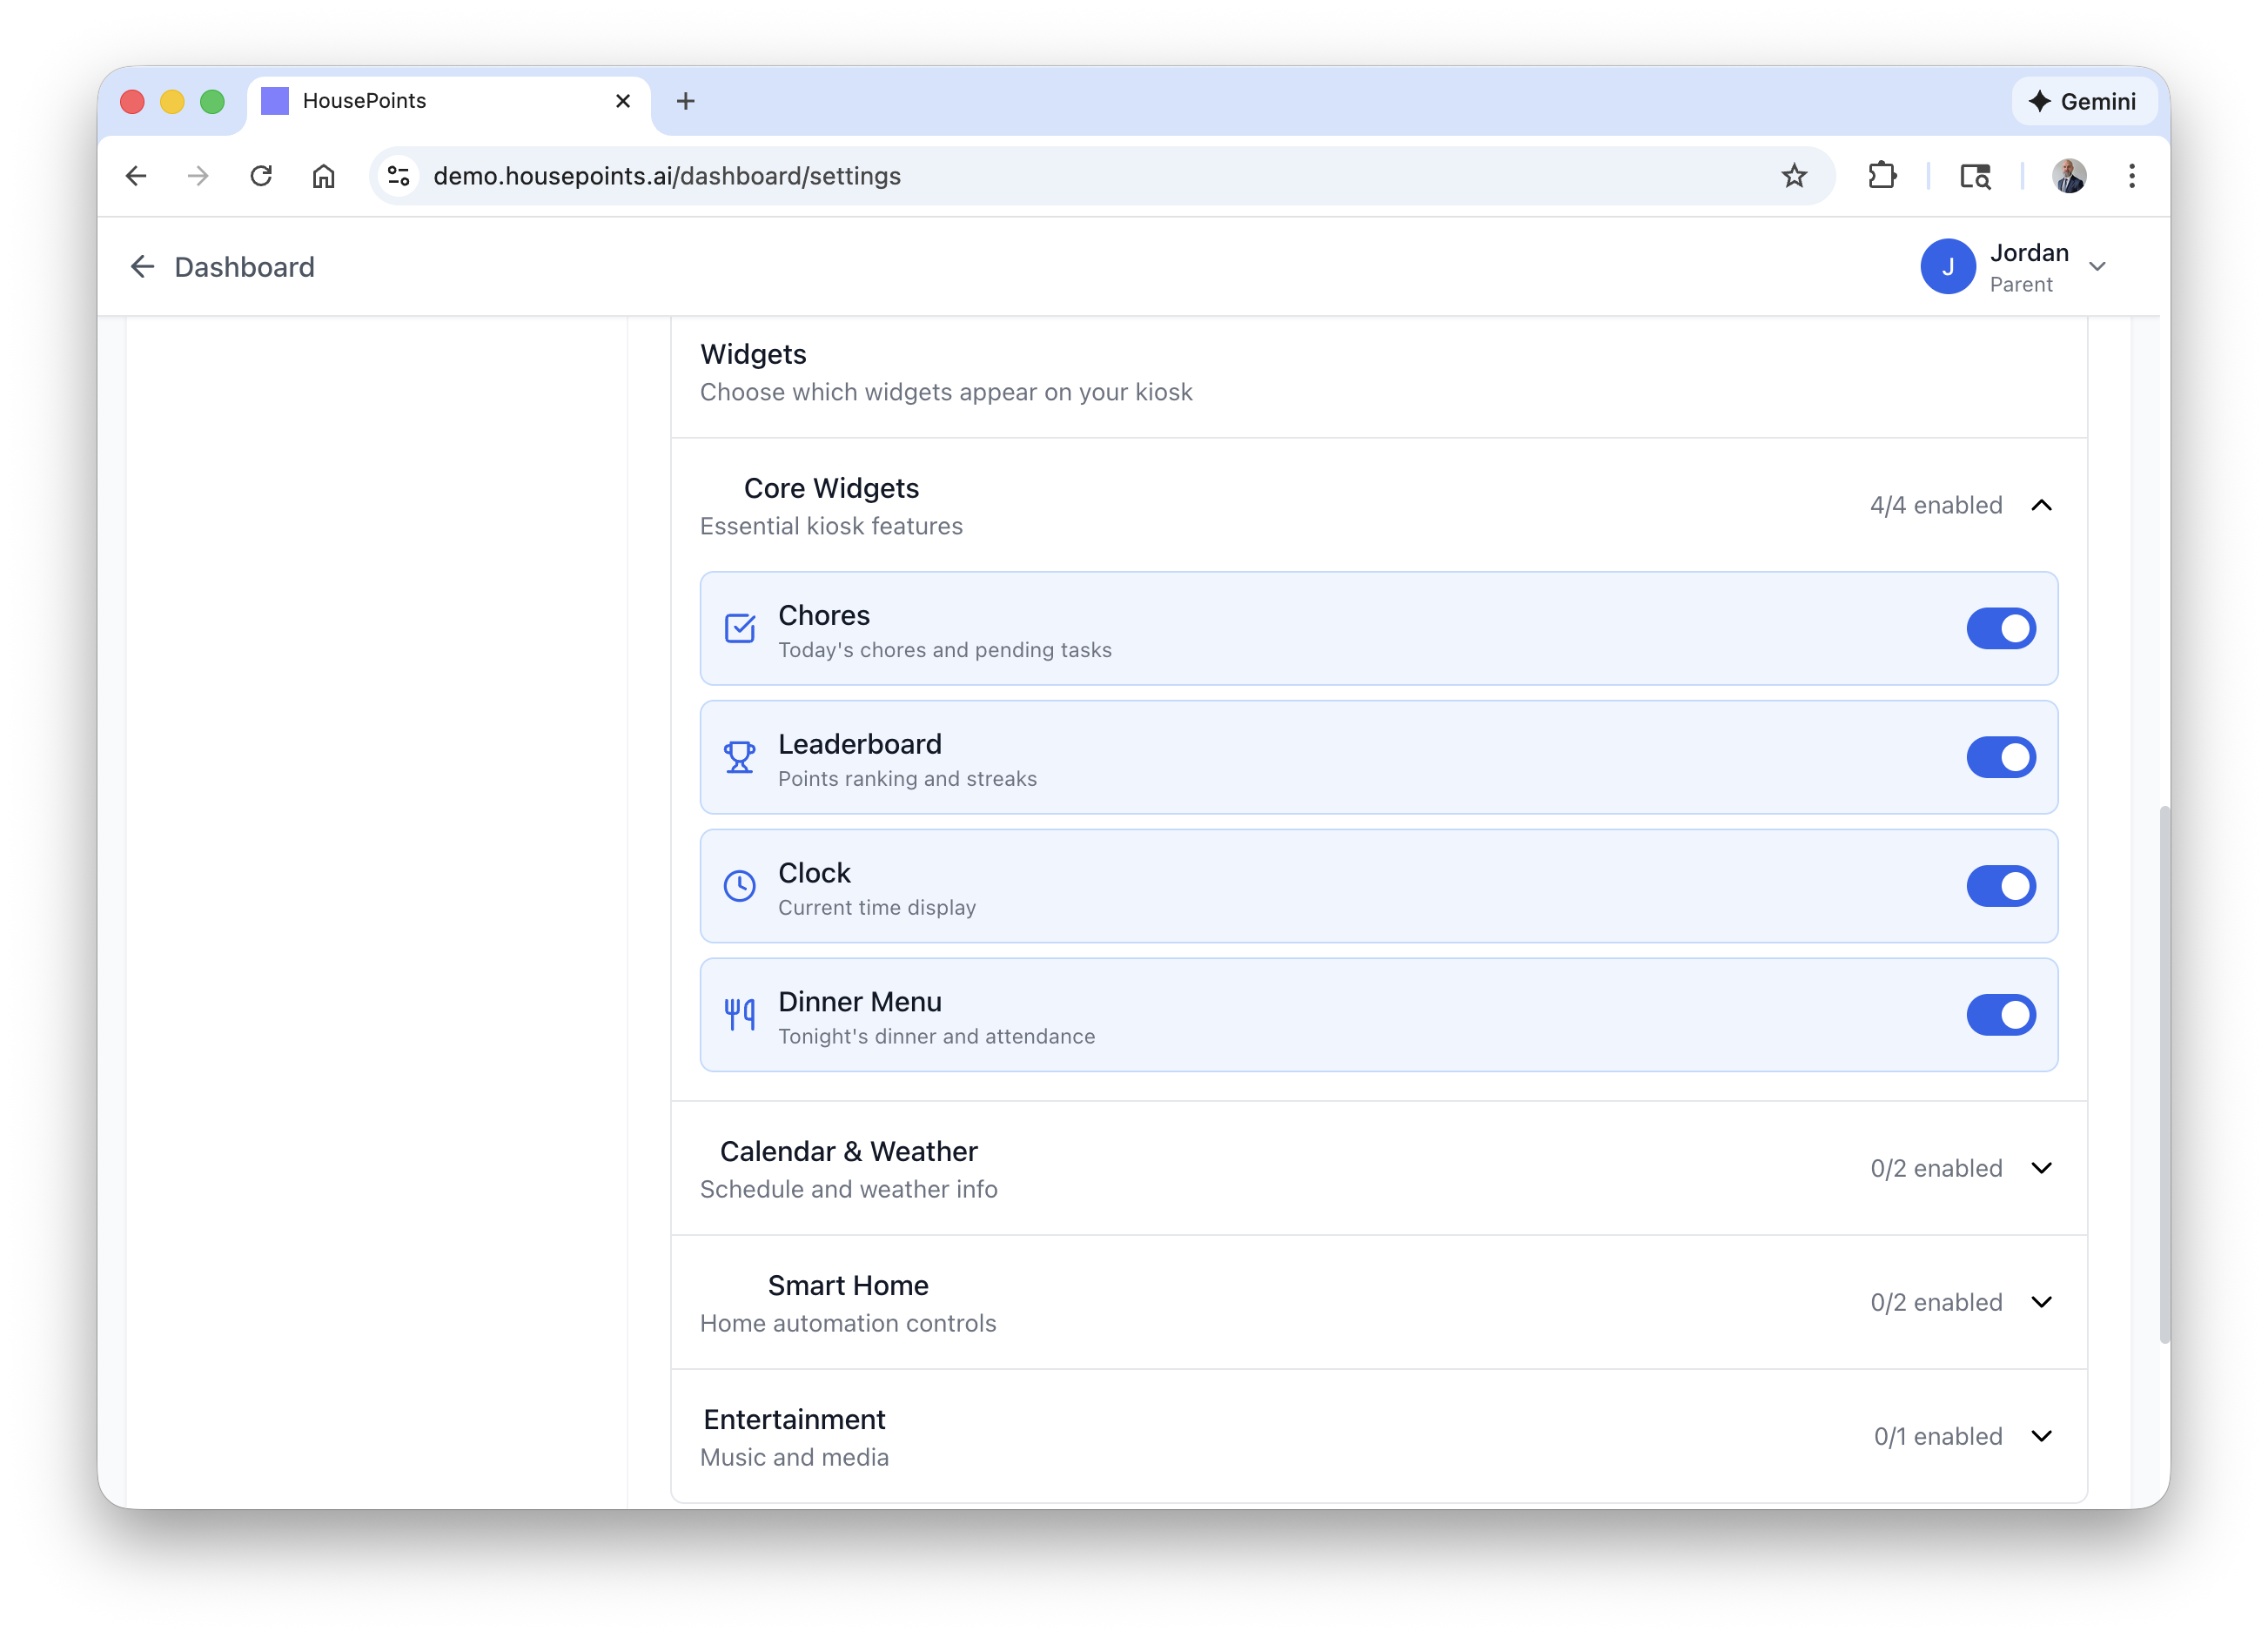Screen dimensions: 2268x1638
Task: Open Gemini assistant button
Action: click(x=2083, y=101)
